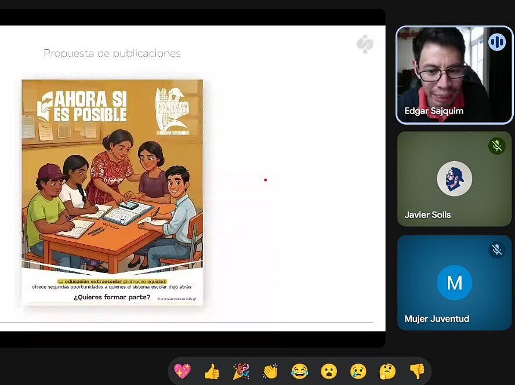Send the thumbs down reaction
Screen dimensions: 515x385
click(416, 371)
